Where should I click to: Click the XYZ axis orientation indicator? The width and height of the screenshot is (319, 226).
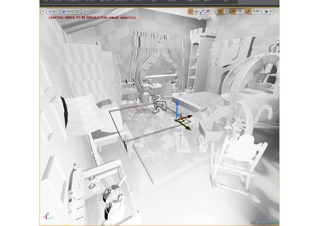48,216
